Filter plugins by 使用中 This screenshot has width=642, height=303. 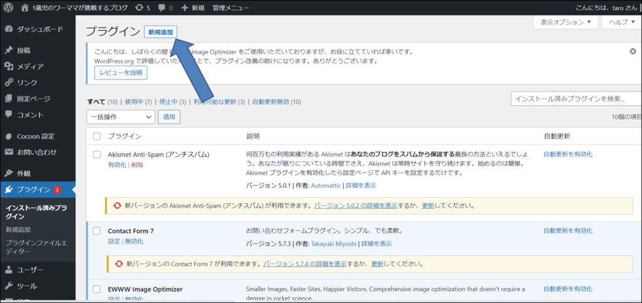[x=134, y=102]
